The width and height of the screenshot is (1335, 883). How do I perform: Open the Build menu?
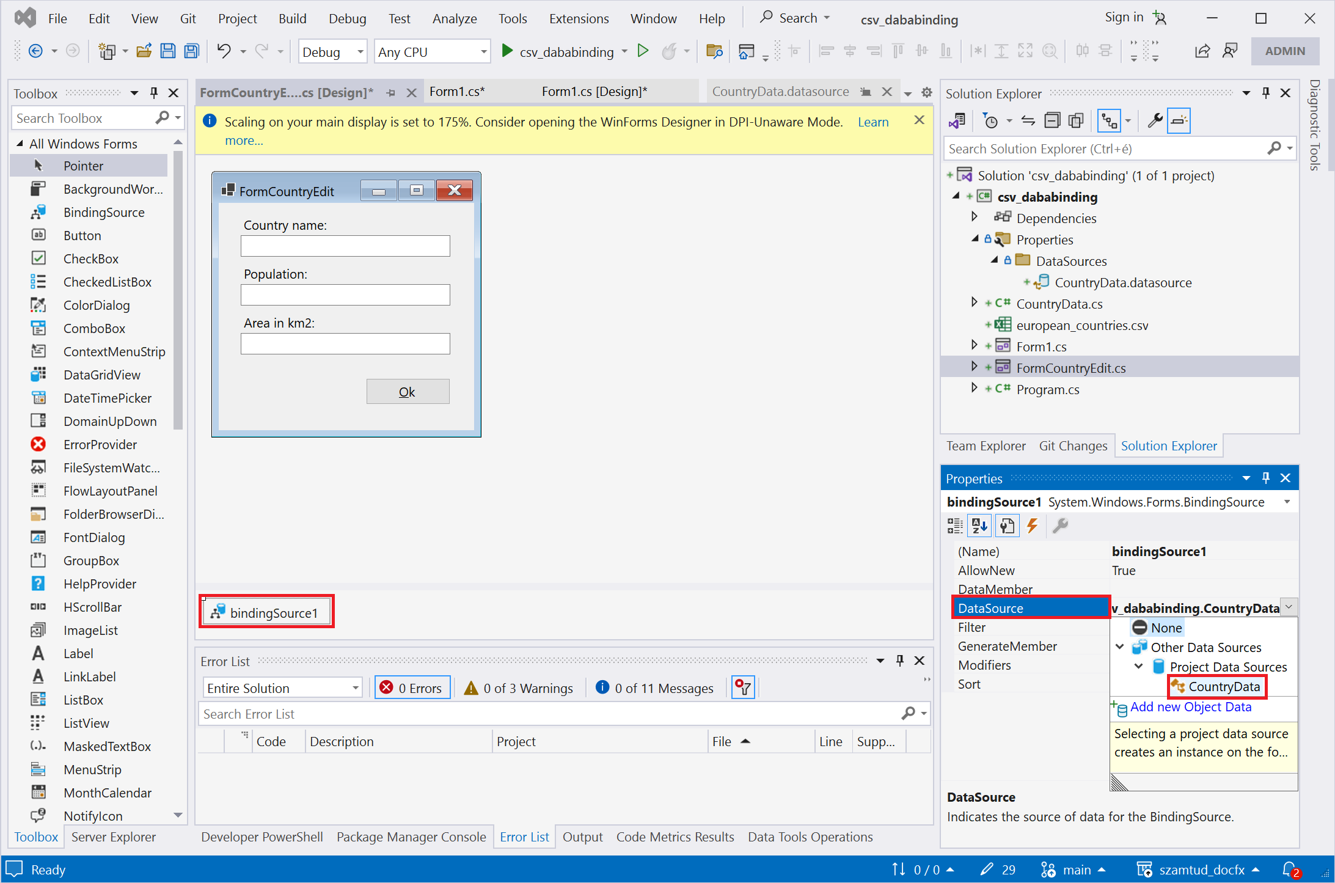(292, 18)
